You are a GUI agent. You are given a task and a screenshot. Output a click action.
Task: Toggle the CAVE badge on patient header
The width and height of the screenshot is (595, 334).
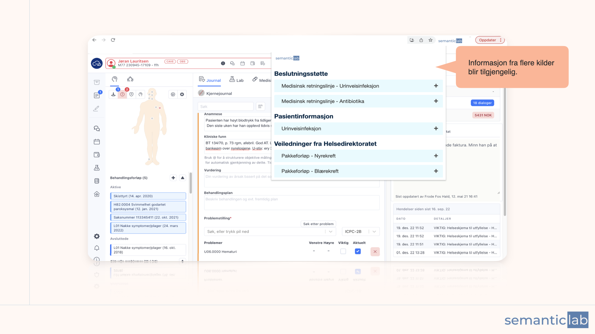pyautogui.click(x=170, y=62)
